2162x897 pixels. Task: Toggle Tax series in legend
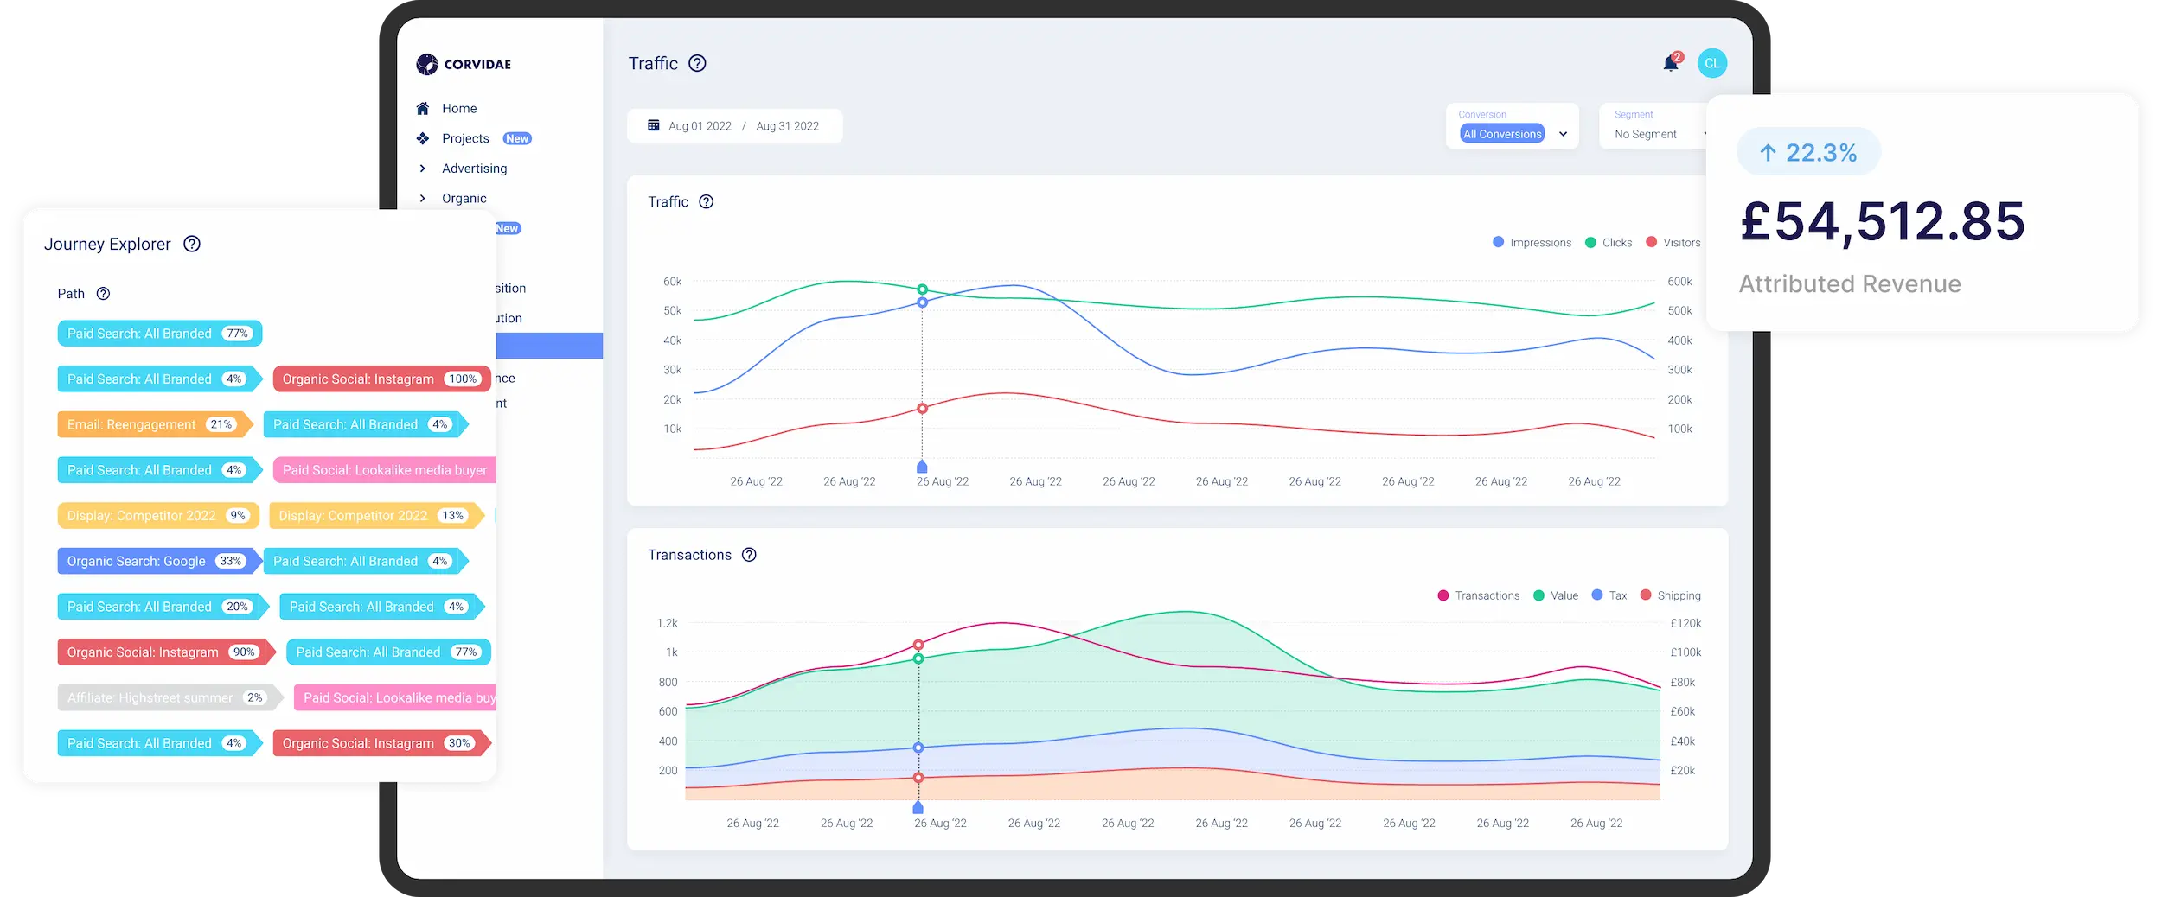tap(1609, 595)
